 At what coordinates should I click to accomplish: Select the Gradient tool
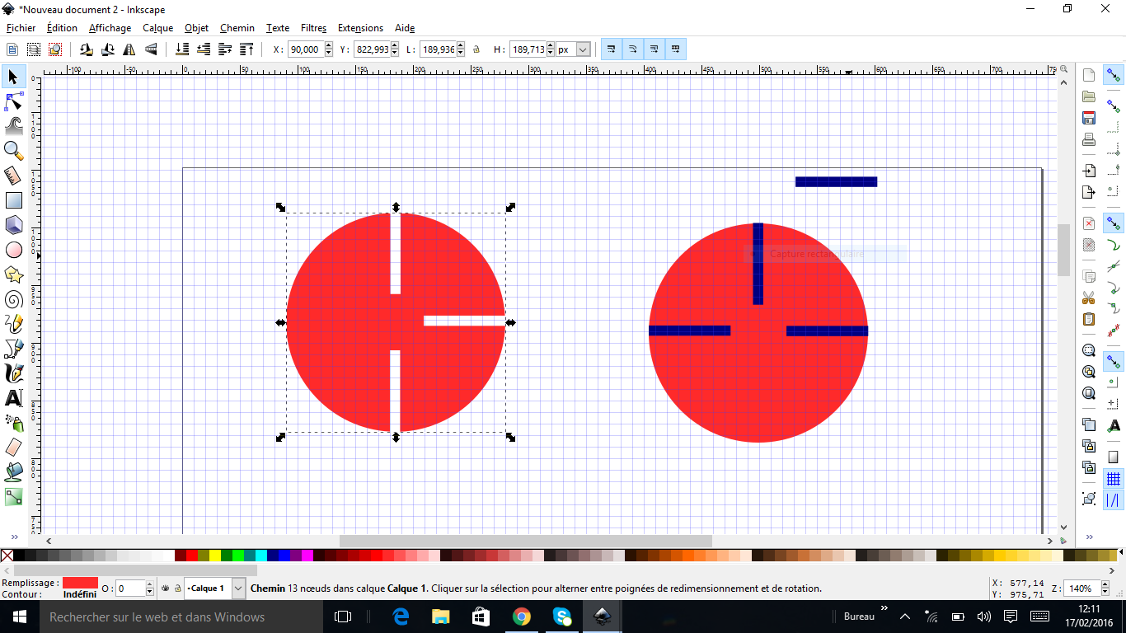coord(13,497)
